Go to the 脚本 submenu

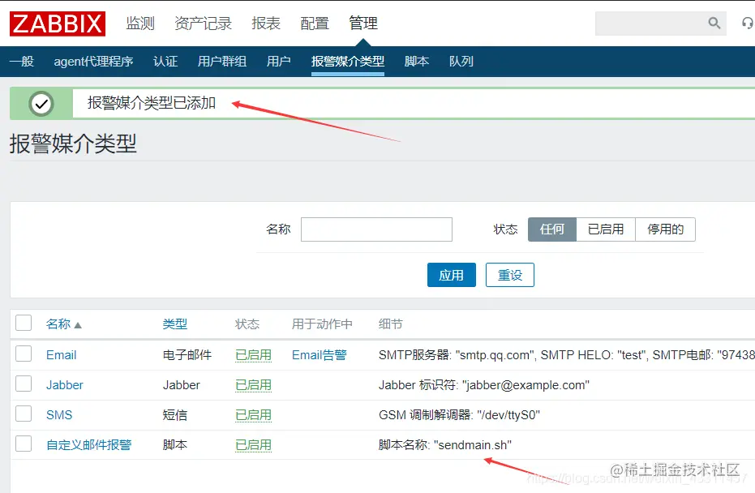417,61
